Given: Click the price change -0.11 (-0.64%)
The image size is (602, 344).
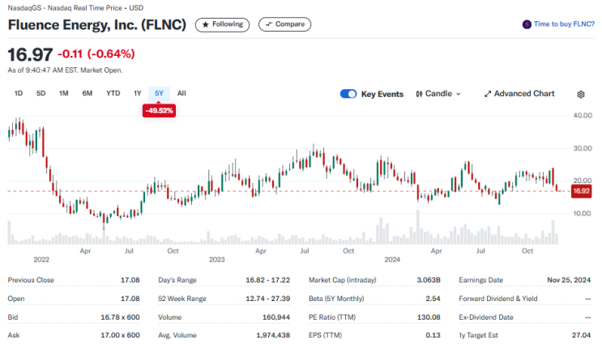Looking at the screenshot, I should (x=96, y=53).
